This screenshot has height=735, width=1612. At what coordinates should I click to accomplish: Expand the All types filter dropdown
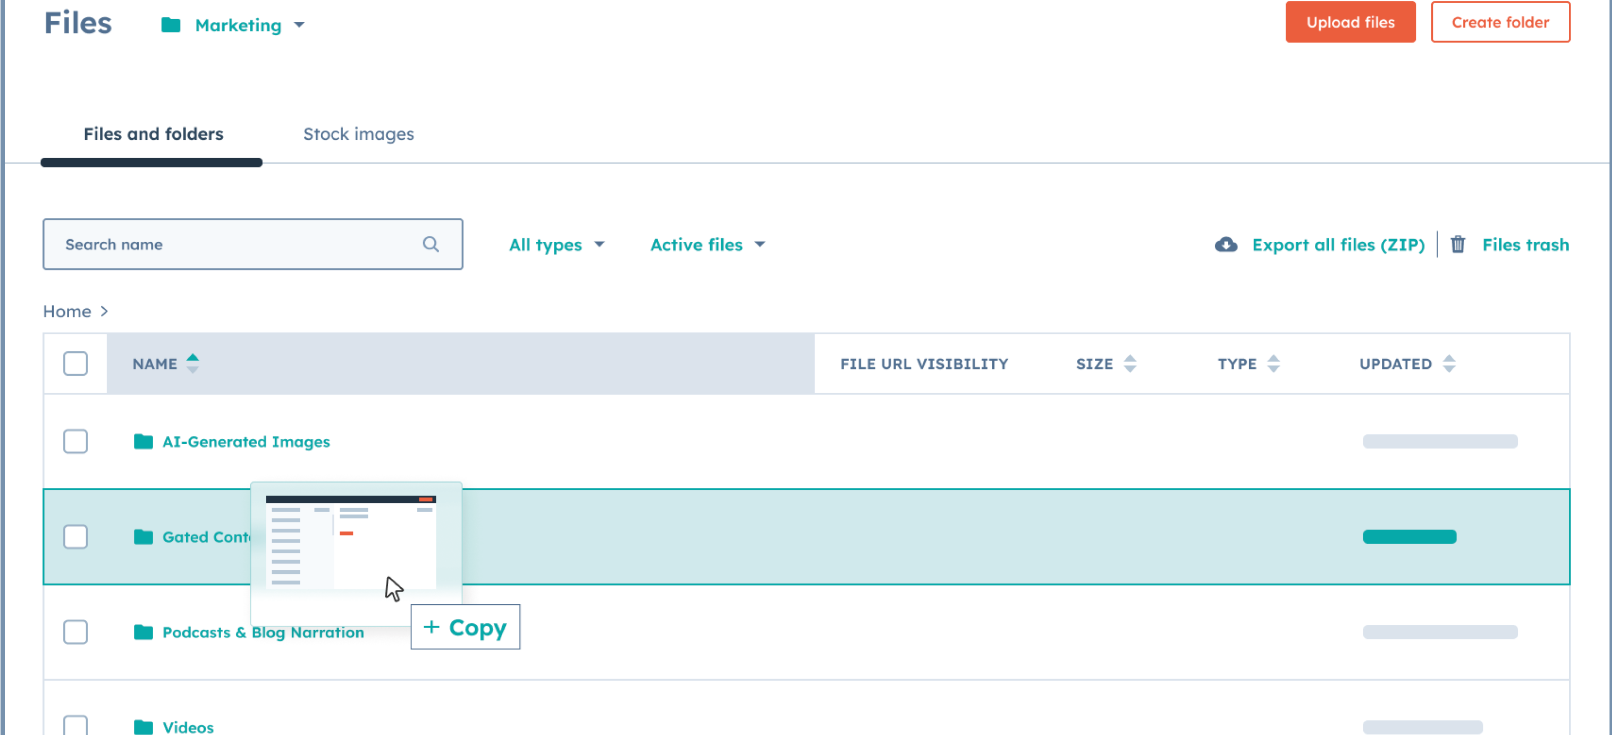pyautogui.click(x=556, y=243)
